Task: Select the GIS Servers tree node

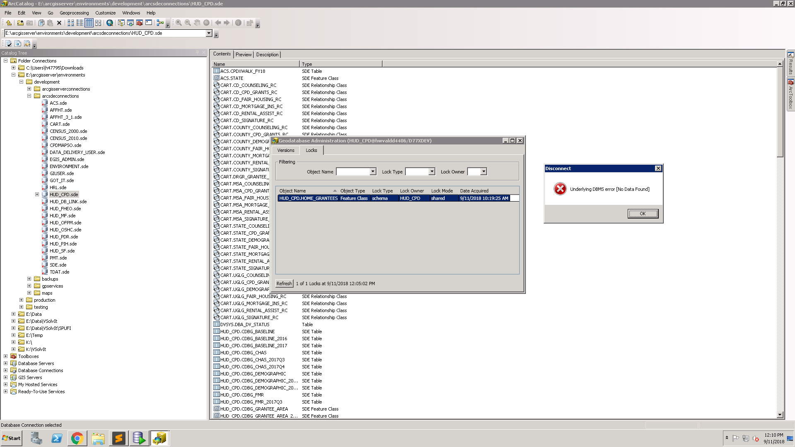Action: pyautogui.click(x=30, y=377)
